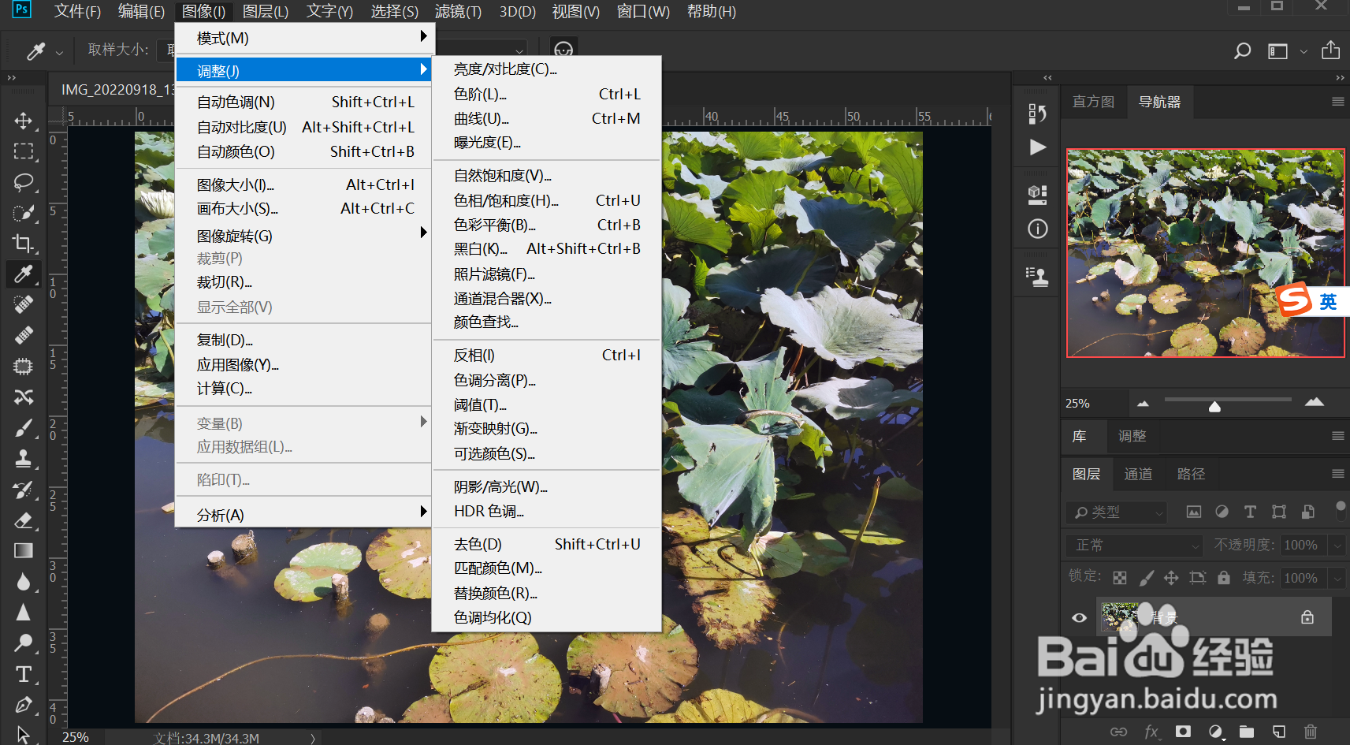Image resolution: width=1350 pixels, height=745 pixels.
Task: Choose 去色(D) menu item
Action: [x=546, y=544]
